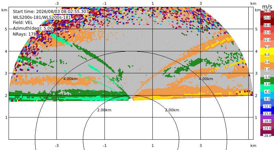Click the purple -18.0 colorbar segment
This screenshot has width=274, height=150.
pyautogui.click(x=267, y=117)
